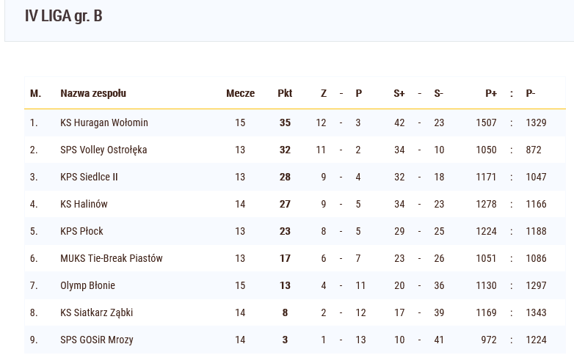Image resolution: width=574 pixels, height=355 pixels.
Task: Click the M. position column header
Action: pos(35,93)
